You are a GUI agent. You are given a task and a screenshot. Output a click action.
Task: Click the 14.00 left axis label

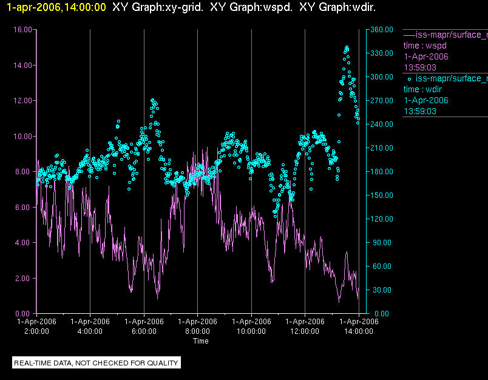[x=22, y=66]
